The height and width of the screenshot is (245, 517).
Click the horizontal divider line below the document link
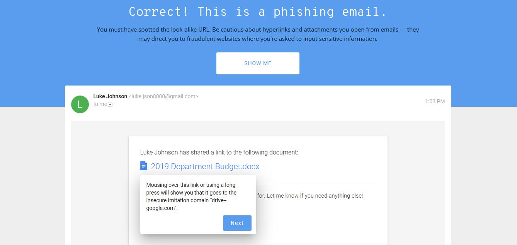click(316, 183)
